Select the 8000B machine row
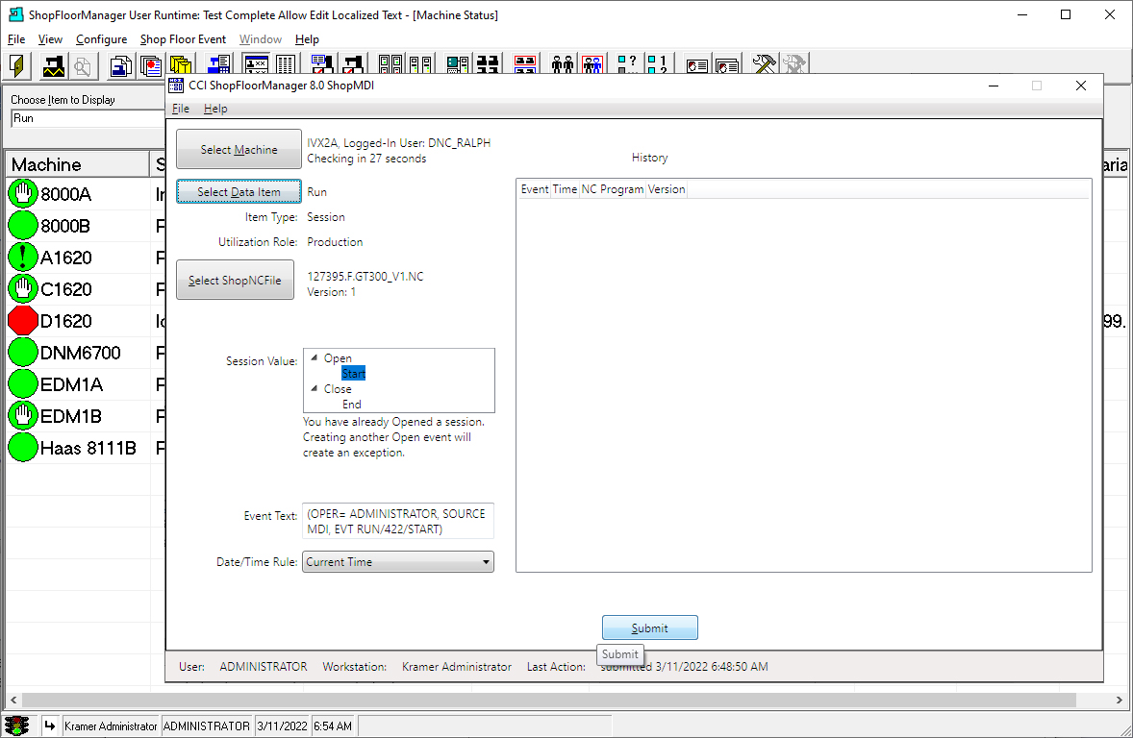 tap(86, 225)
